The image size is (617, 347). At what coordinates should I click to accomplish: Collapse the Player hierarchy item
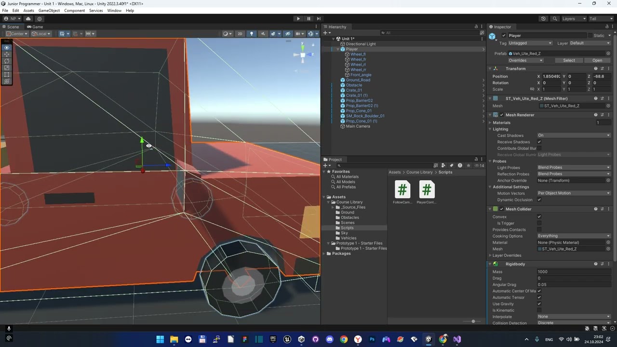pos(338,49)
